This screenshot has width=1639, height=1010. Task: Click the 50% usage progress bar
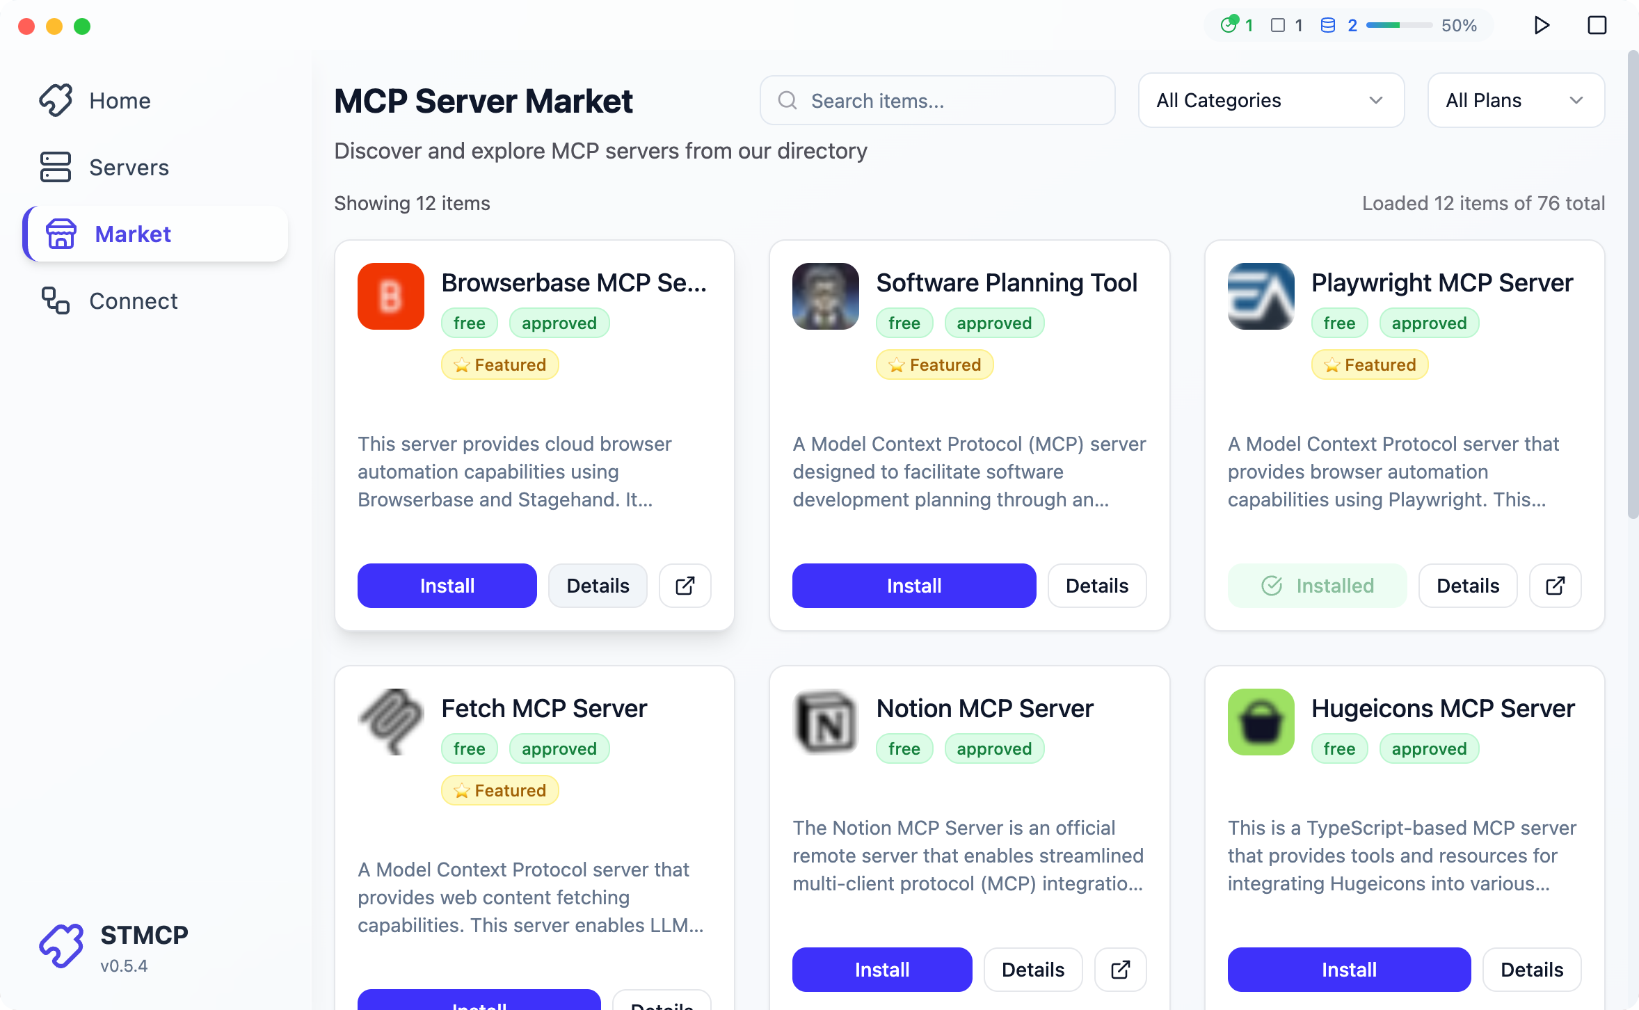[x=1398, y=26]
